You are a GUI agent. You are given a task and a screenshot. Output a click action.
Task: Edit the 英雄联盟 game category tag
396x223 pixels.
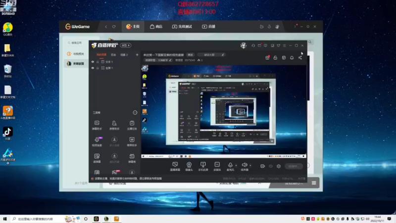tap(158, 60)
